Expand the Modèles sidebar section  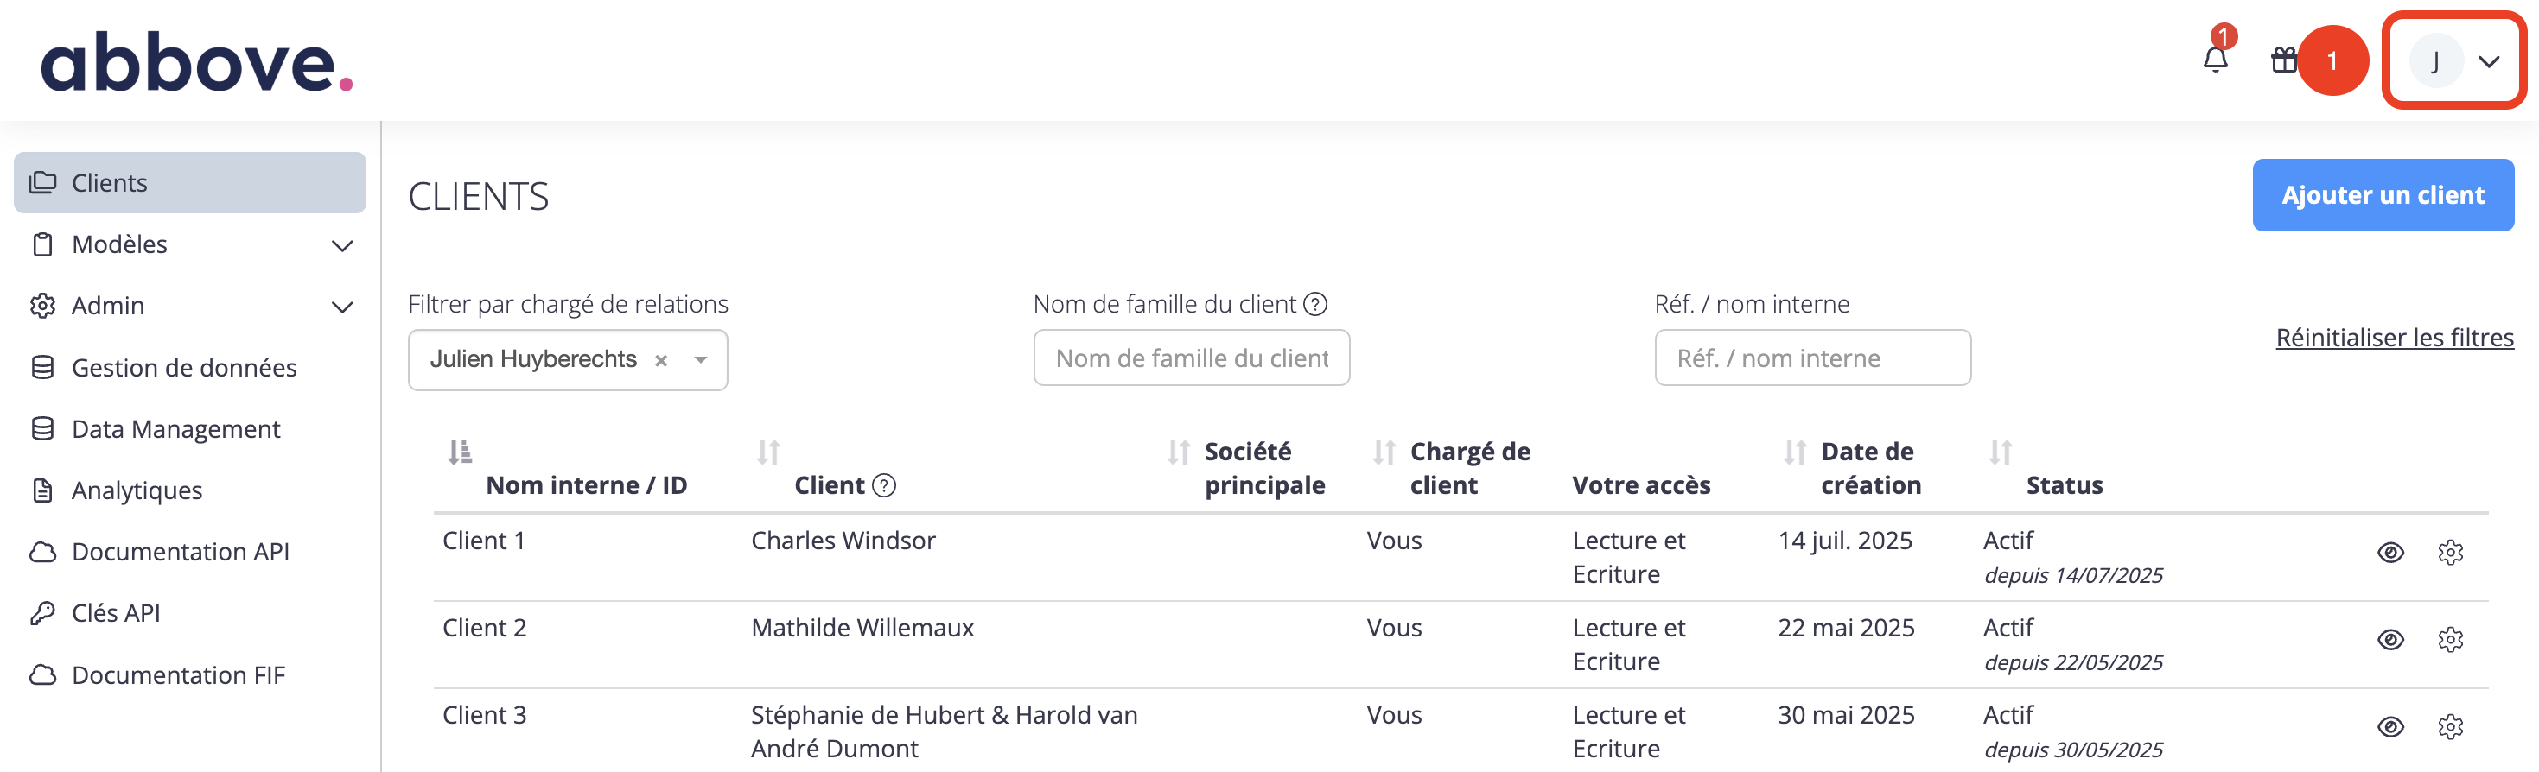tap(341, 245)
